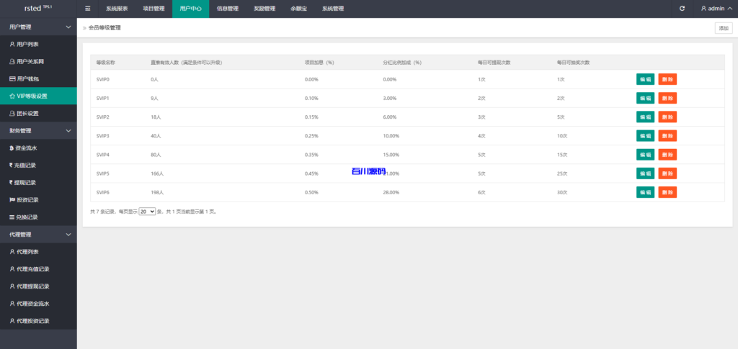This screenshot has height=349, width=738.
Task: Click 删除 for the SVIP5 row
Action: [x=667, y=173]
